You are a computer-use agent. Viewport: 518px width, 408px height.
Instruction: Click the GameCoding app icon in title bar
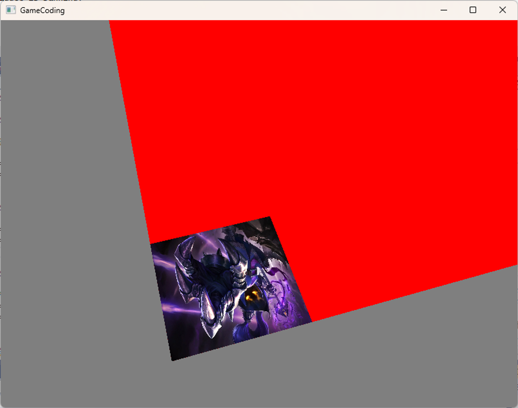[x=11, y=10]
